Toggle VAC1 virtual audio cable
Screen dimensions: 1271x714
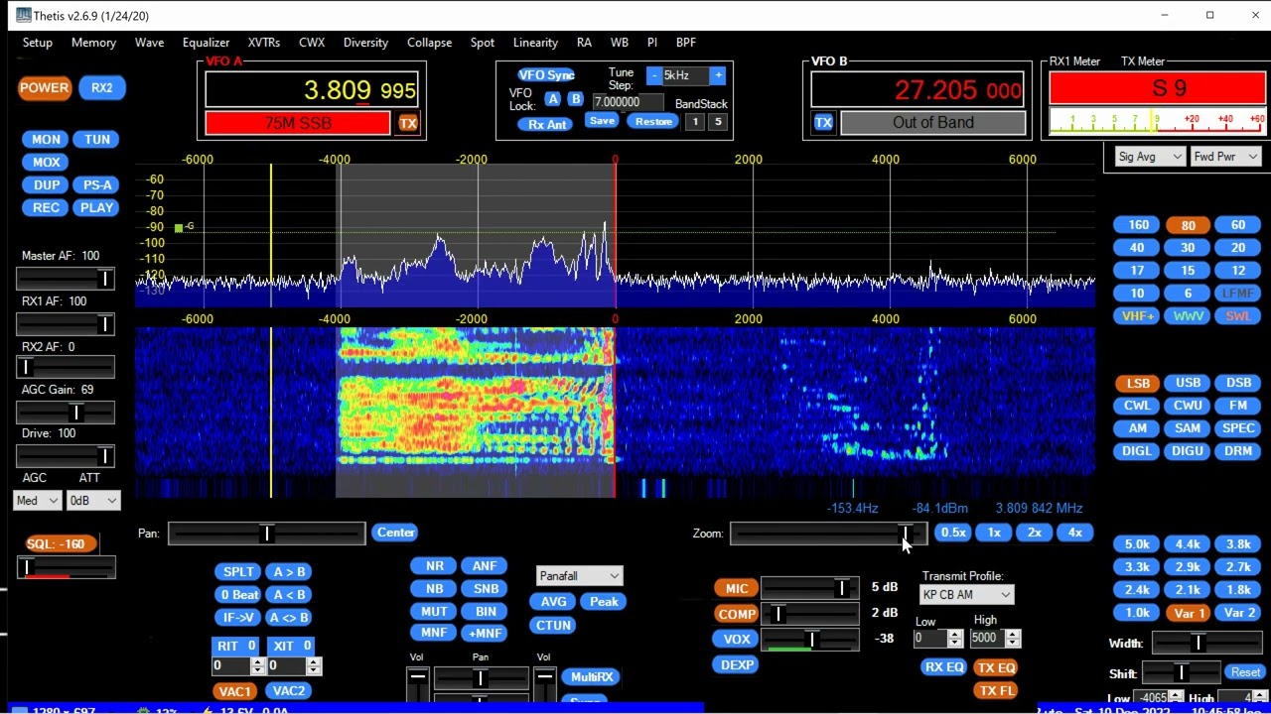tap(235, 691)
